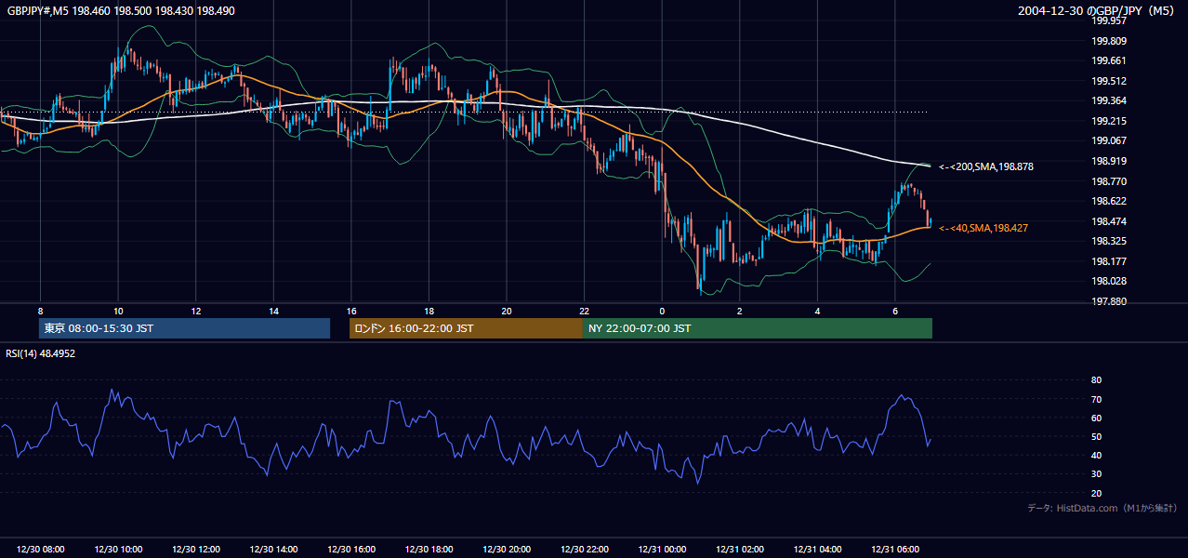This screenshot has height=558, width=1188.
Task: Click price axis value 198.919
Action: [1109, 161]
